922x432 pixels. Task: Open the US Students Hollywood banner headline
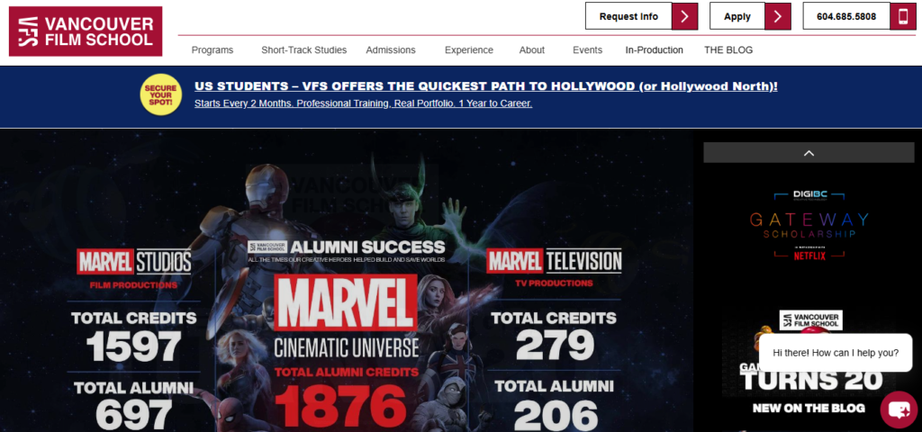(485, 86)
